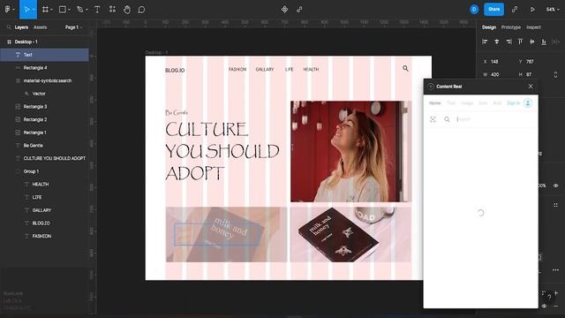Open Content Reel Home tab
Viewport: 565px width, 318px height.
(x=434, y=103)
